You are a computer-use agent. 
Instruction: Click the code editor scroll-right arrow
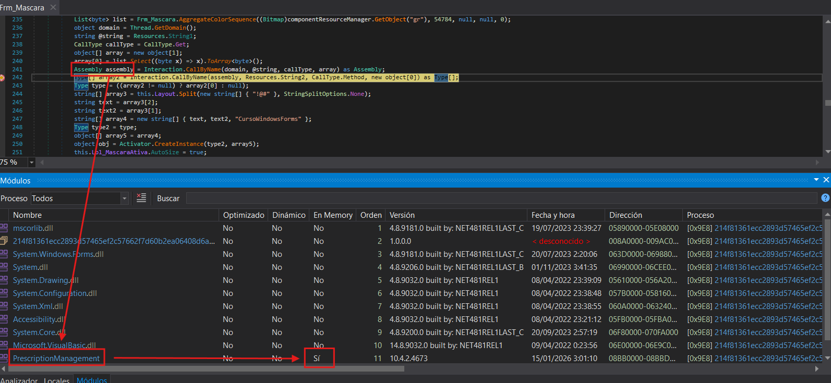pyautogui.click(x=817, y=163)
